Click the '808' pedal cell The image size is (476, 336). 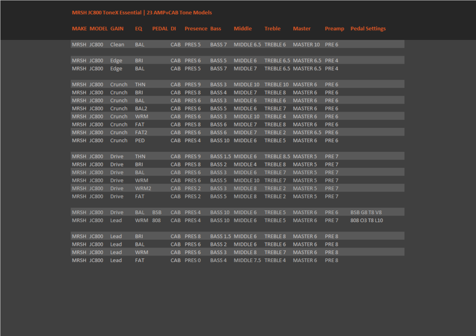156,220
